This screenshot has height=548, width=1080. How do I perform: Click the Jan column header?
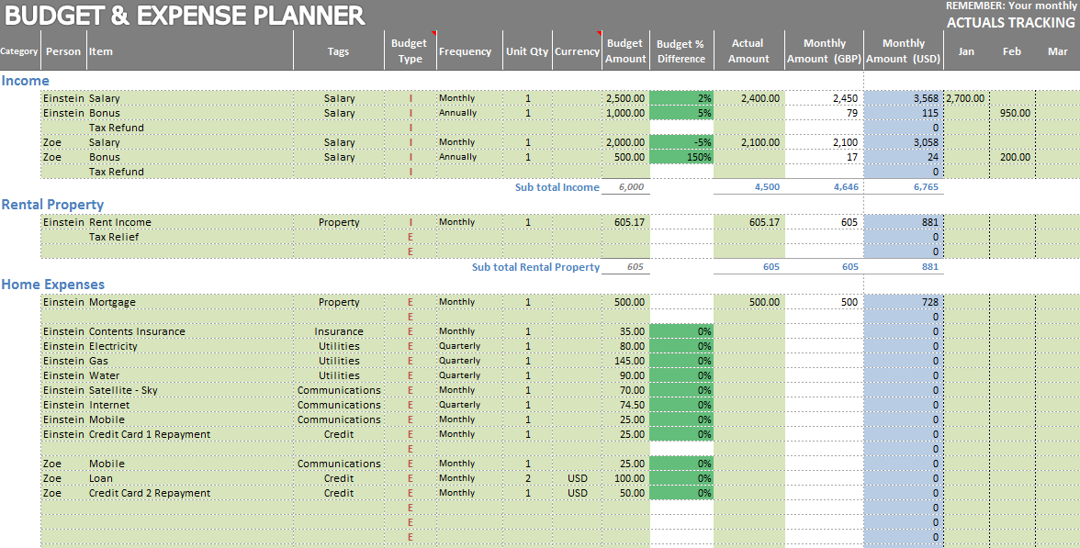966,51
